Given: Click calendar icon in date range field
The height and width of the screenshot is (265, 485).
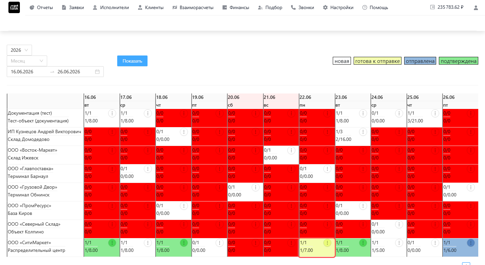Looking at the screenshot, I should point(97,72).
